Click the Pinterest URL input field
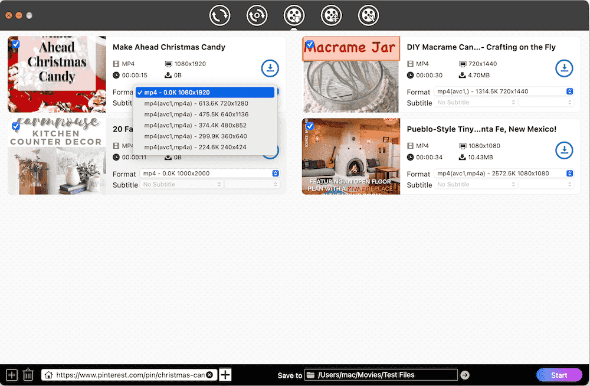The width and height of the screenshot is (590, 386). click(x=130, y=375)
